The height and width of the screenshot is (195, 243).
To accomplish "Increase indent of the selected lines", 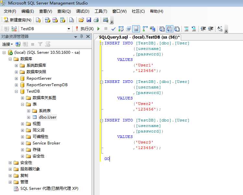I will 211,29.
